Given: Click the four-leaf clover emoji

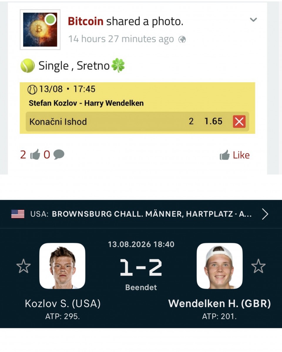Looking at the screenshot, I should click(x=118, y=65).
